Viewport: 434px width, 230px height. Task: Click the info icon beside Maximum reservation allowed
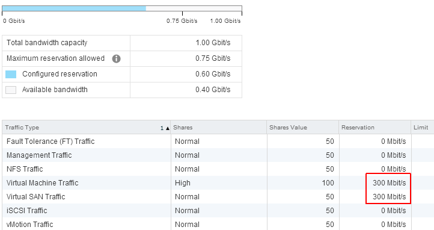coord(116,59)
